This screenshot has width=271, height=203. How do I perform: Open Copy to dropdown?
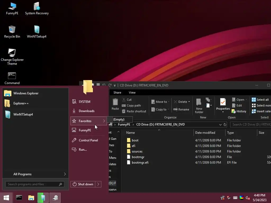click(160, 109)
